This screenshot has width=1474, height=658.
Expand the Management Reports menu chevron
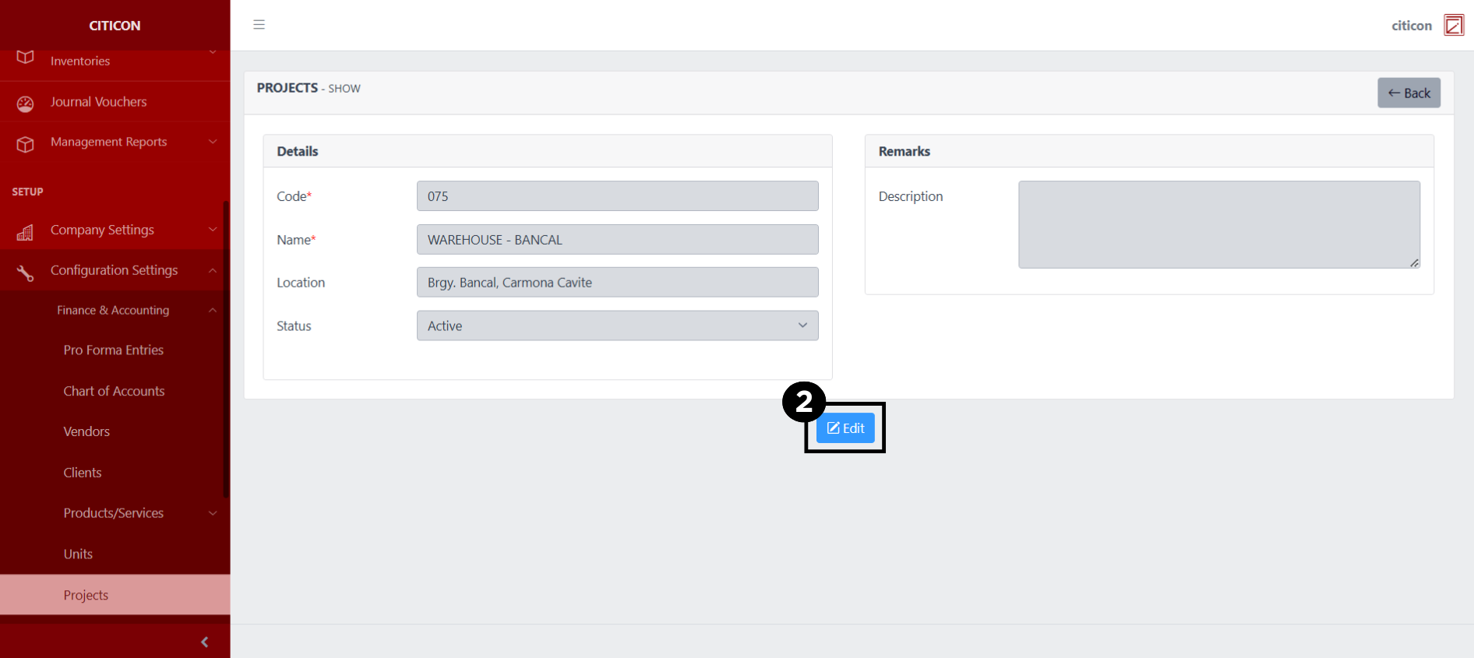(x=212, y=142)
